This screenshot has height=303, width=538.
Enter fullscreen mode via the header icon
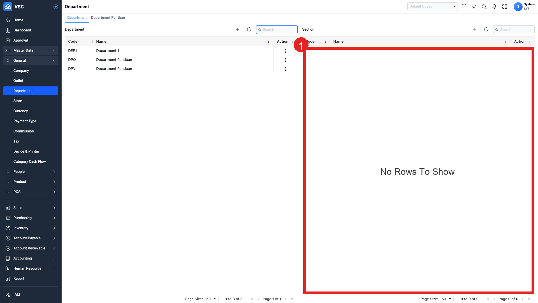tap(464, 7)
